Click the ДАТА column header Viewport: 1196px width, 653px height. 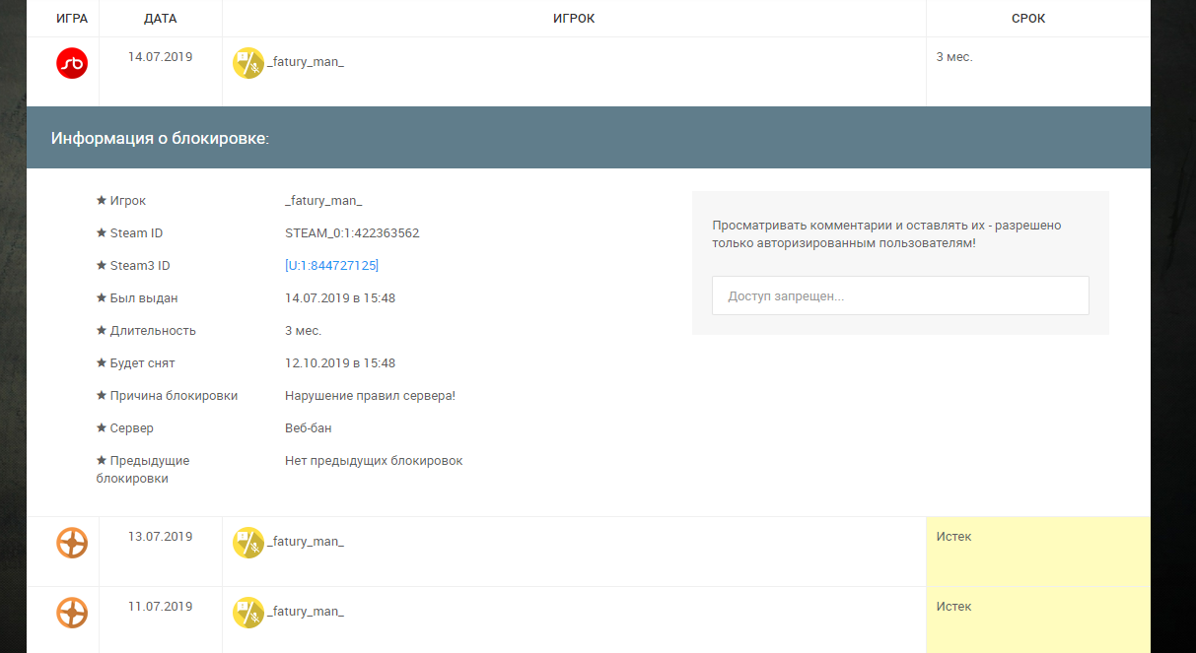tap(161, 19)
